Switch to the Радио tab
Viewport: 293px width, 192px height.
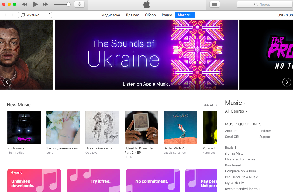(x=167, y=15)
